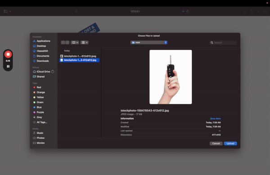Viewport: 270px width, 175px height.
Task: Open the Downloads folder in sidebar
Action: click(x=41, y=61)
